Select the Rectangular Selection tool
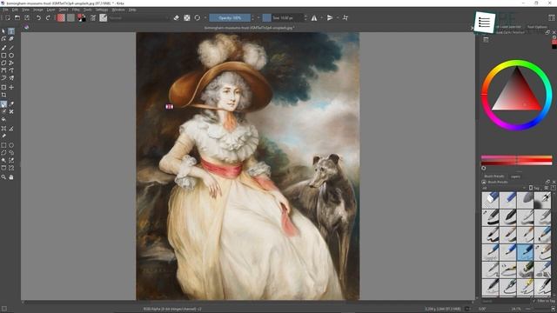The height and width of the screenshot is (313, 557). [x=3, y=145]
